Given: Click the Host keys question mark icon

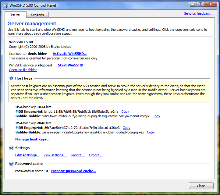Looking at the screenshot, I should [x=11, y=78].
